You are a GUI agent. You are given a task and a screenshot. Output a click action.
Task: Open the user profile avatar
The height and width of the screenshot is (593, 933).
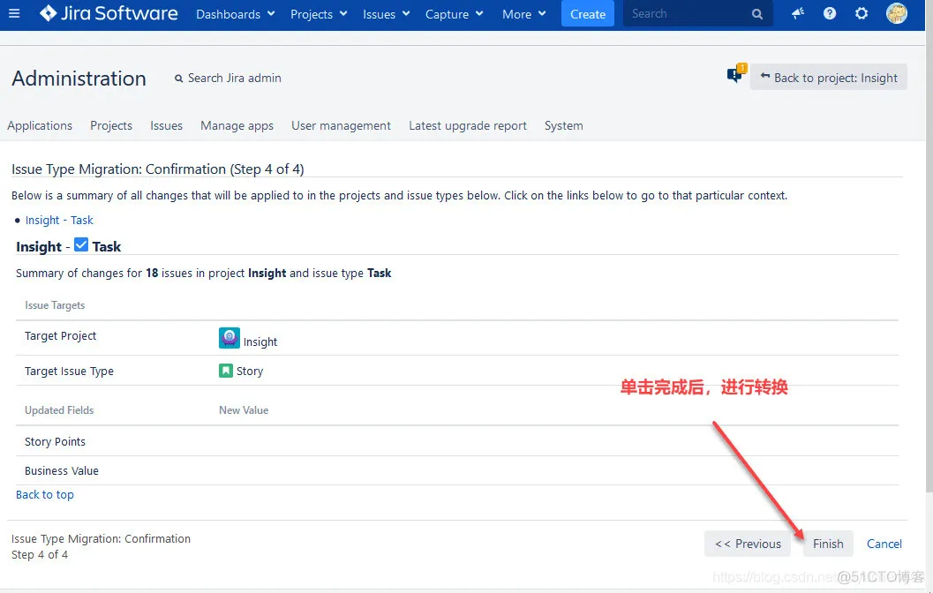point(896,13)
